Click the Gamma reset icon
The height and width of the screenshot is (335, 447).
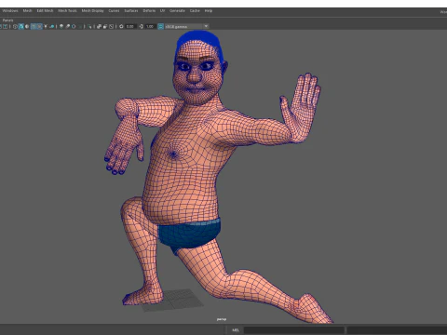[142, 27]
